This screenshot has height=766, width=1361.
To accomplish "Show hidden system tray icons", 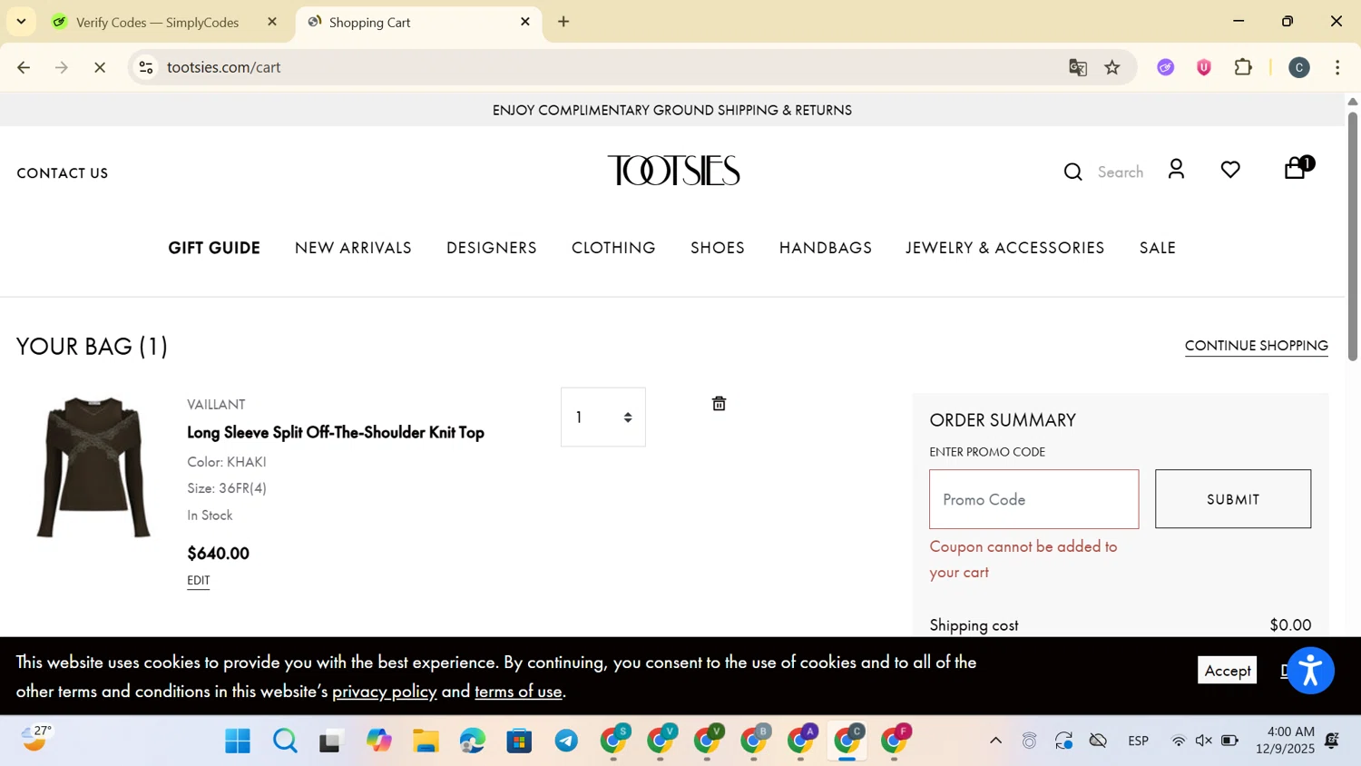I will (x=995, y=741).
